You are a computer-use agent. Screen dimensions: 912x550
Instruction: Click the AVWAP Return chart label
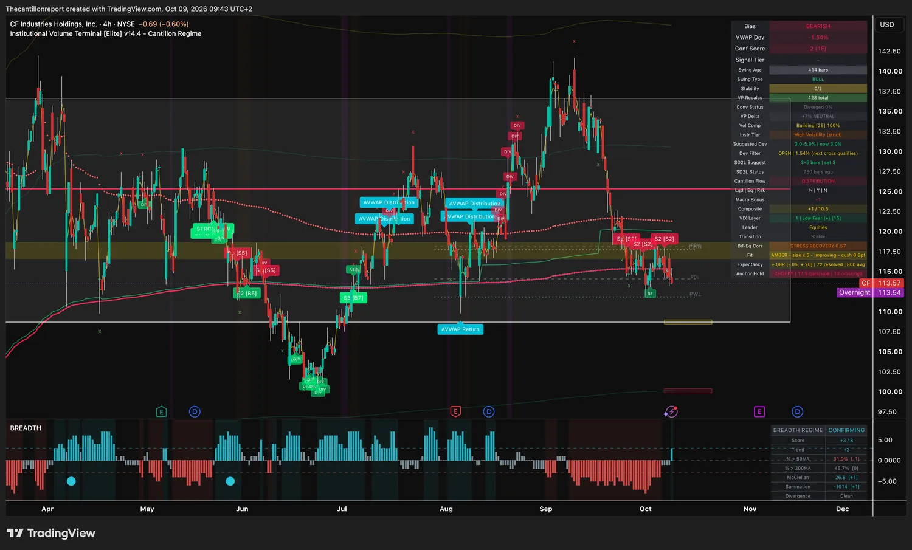[x=460, y=329]
